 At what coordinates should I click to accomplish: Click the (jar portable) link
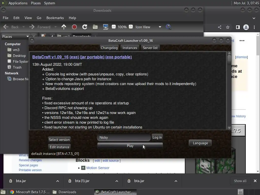[x=92, y=57]
